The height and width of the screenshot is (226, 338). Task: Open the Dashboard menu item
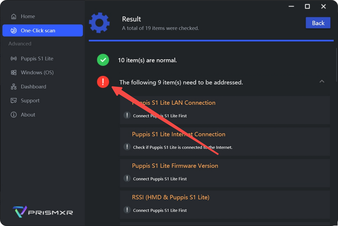point(33,87)
